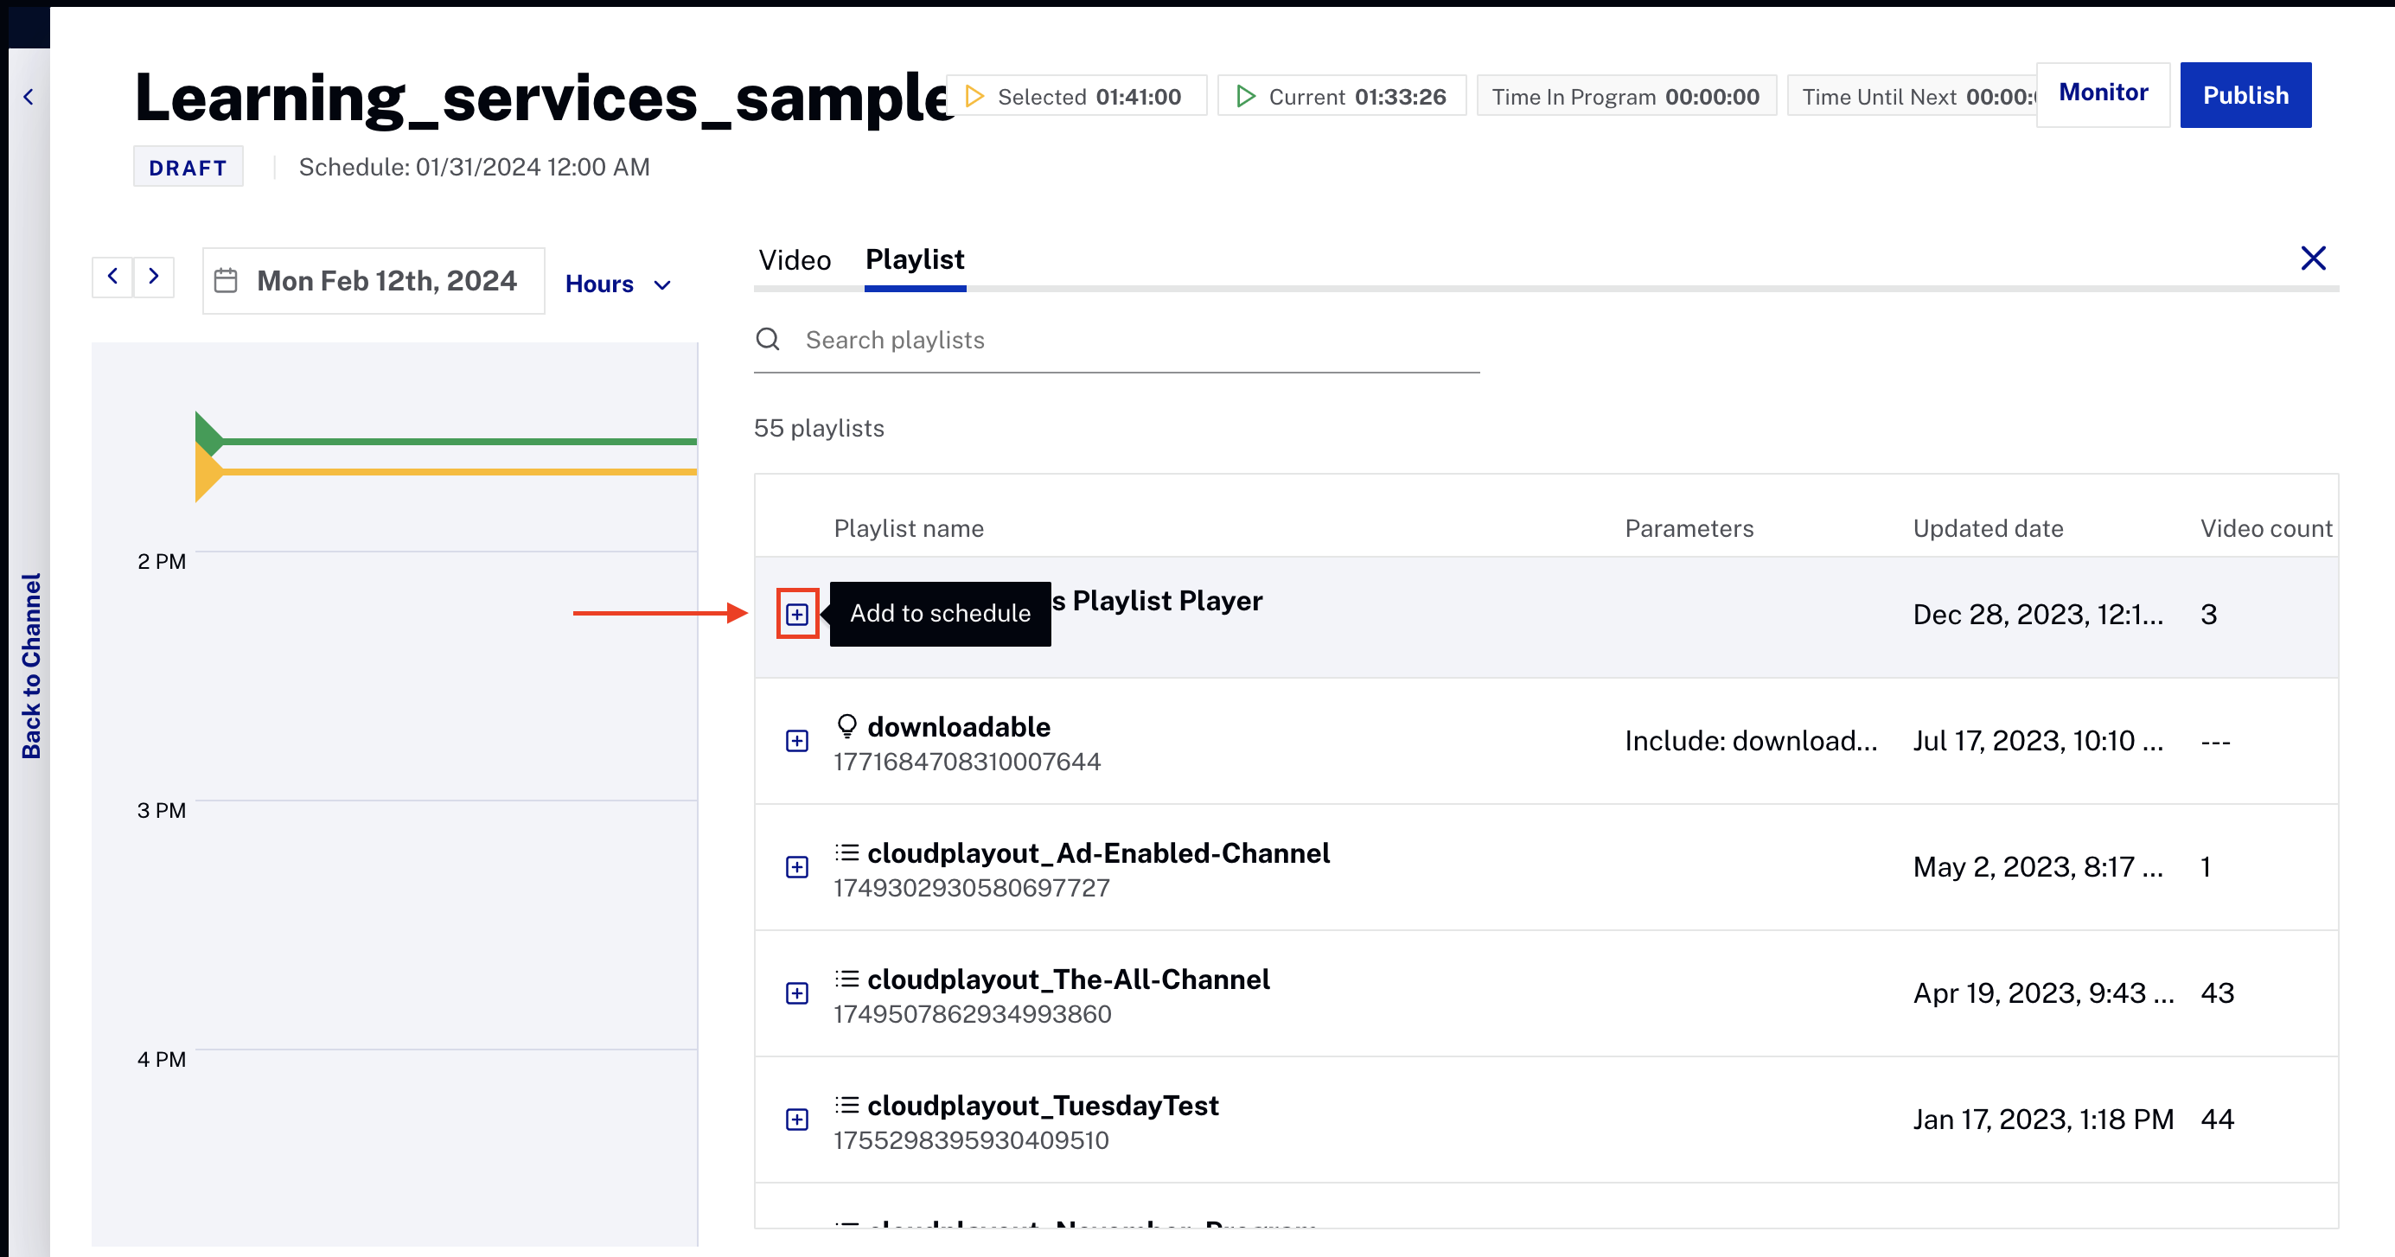
Task: Collapse sidebar with top-left chevron
Action: click(29, 97)
